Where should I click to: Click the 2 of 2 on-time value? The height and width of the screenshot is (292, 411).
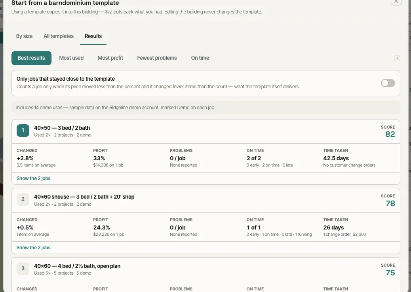click(x=254, y=158)
